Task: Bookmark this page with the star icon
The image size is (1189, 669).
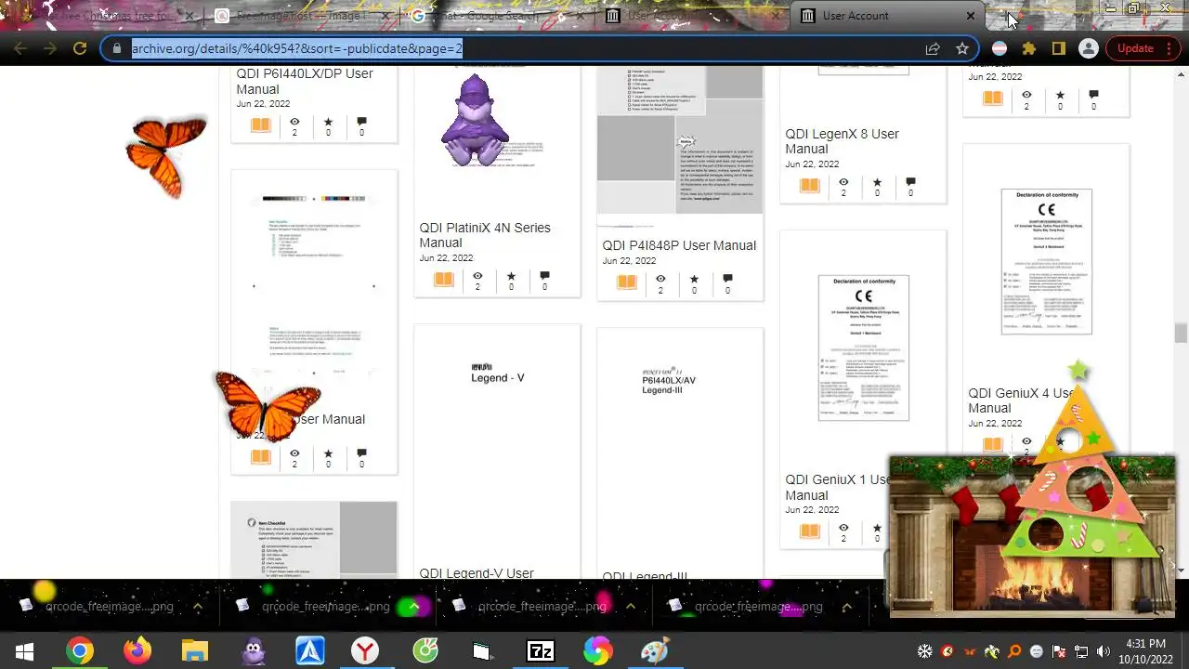Action: (962, 48)
